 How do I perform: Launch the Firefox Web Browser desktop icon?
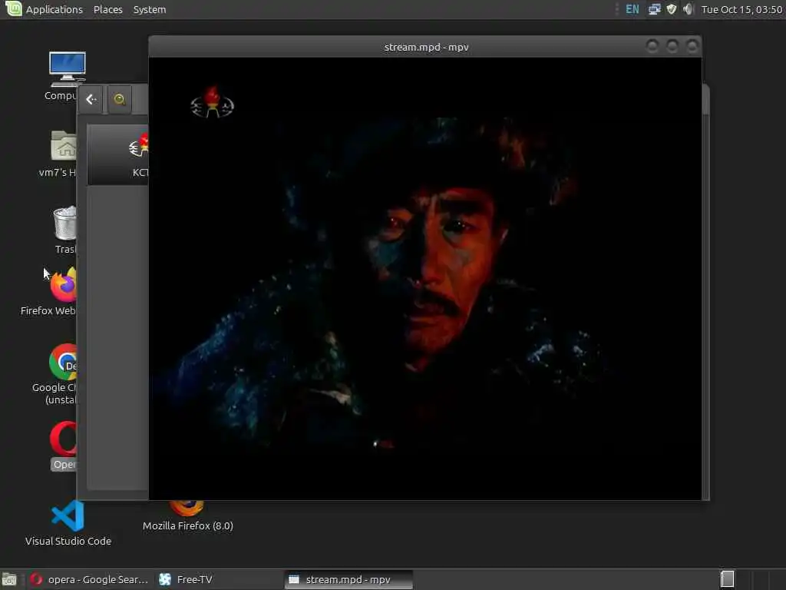coord(55,292)
